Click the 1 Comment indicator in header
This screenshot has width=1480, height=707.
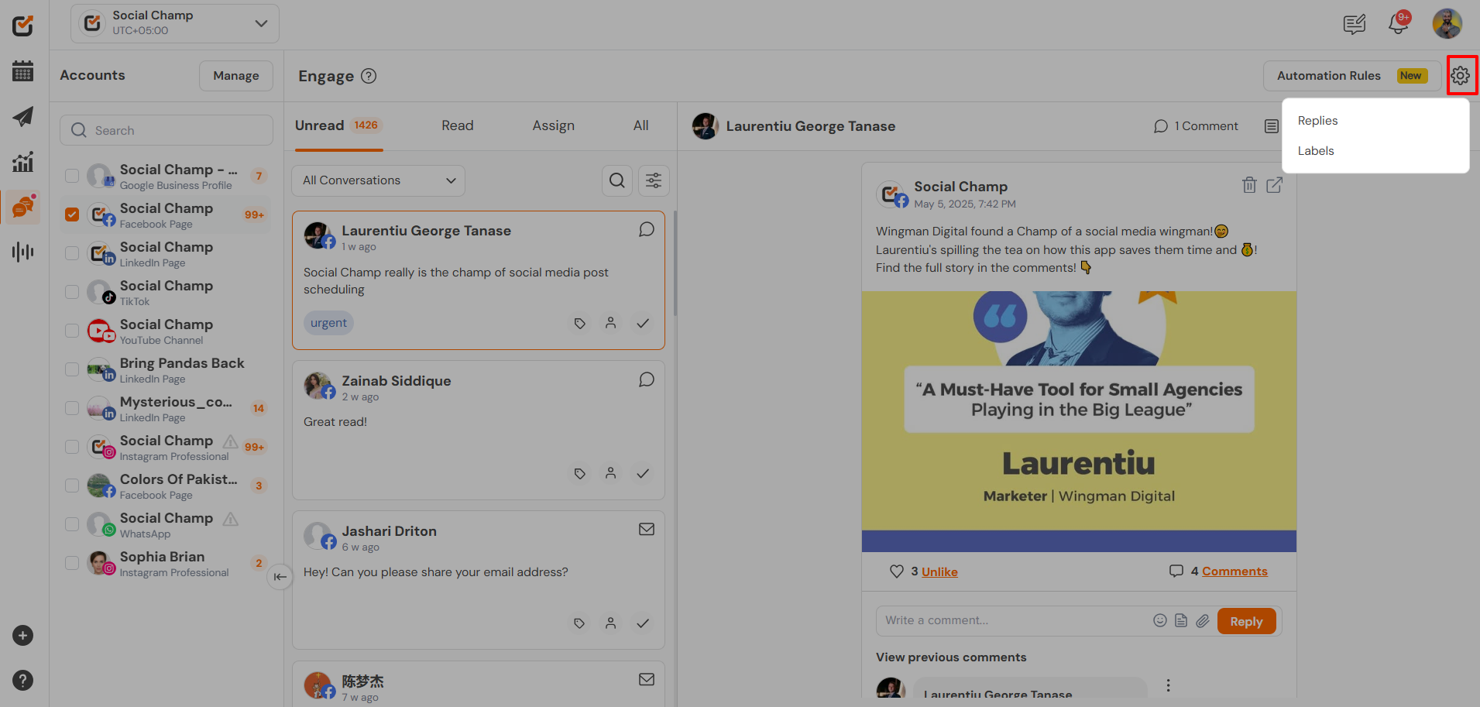(1196, 126)
